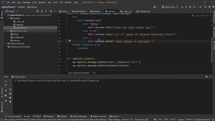
Task: Open the Edit menu
Action: click(13, 2)
